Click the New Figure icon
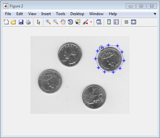160x138 pixels. click(6, 22)
